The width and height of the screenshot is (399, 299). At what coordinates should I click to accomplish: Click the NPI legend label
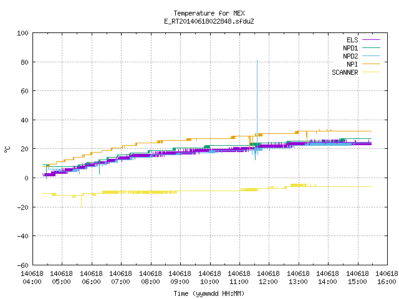[352, 64]
